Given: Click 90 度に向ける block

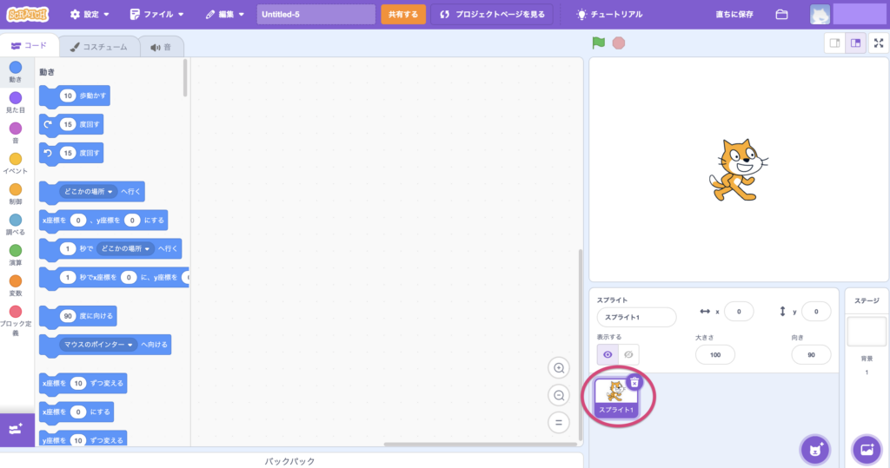Looking at the screenshot, I should pyautogui.click(x=78, y=317).
